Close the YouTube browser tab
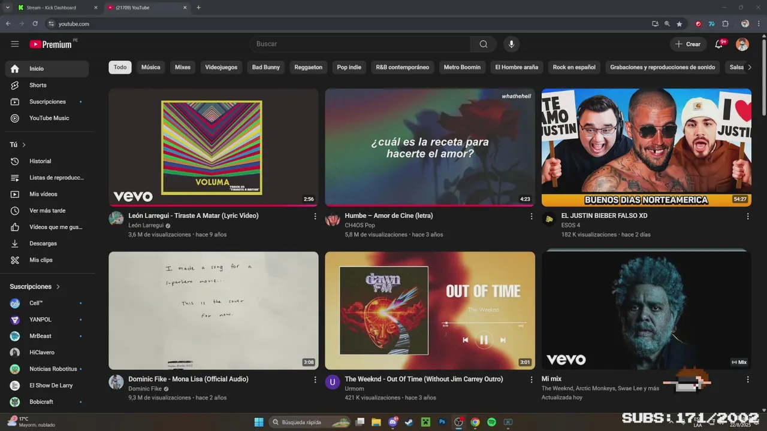This screenshot has width=767, height=431. (185, 8)
